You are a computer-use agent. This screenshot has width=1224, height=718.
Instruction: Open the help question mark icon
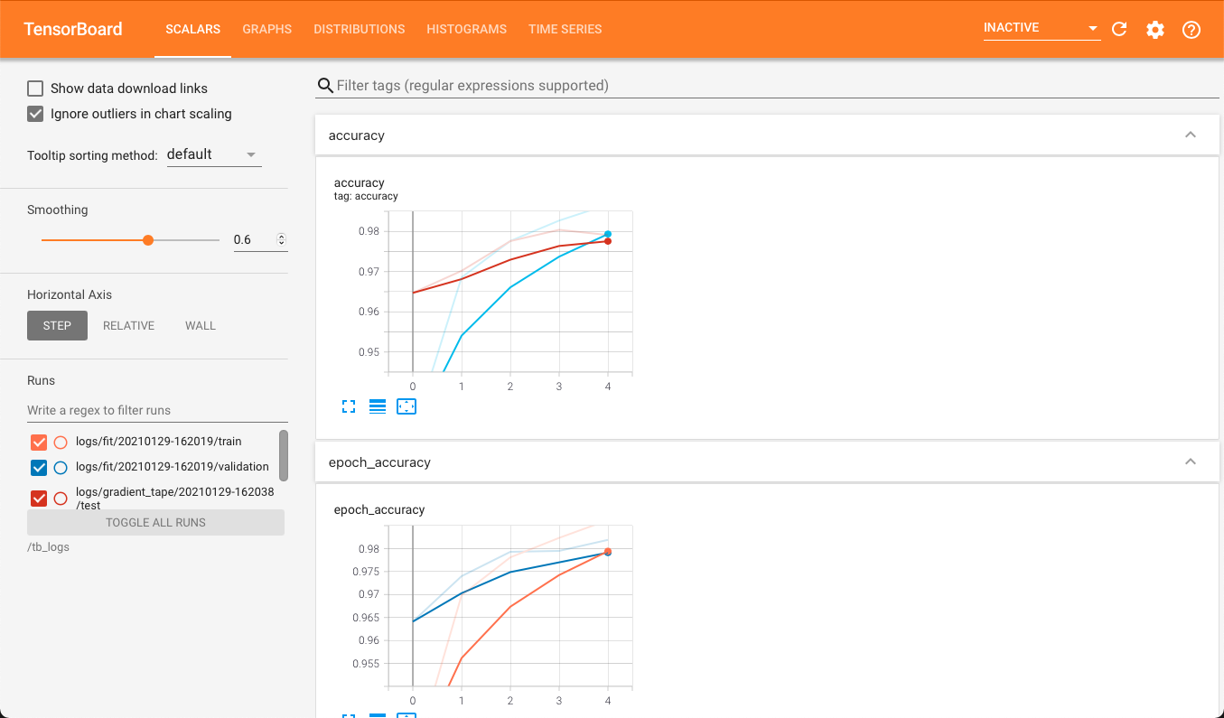pos(1191,29)
